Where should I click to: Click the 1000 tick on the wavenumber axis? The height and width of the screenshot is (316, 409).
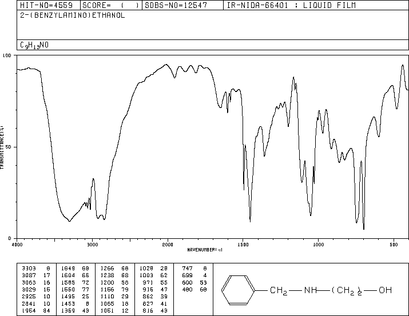pos(318,245)
